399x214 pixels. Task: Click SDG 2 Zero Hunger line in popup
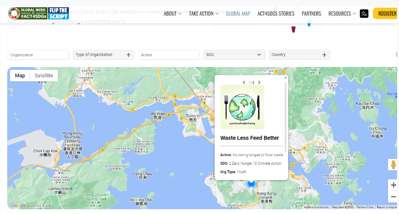(251, 163)
